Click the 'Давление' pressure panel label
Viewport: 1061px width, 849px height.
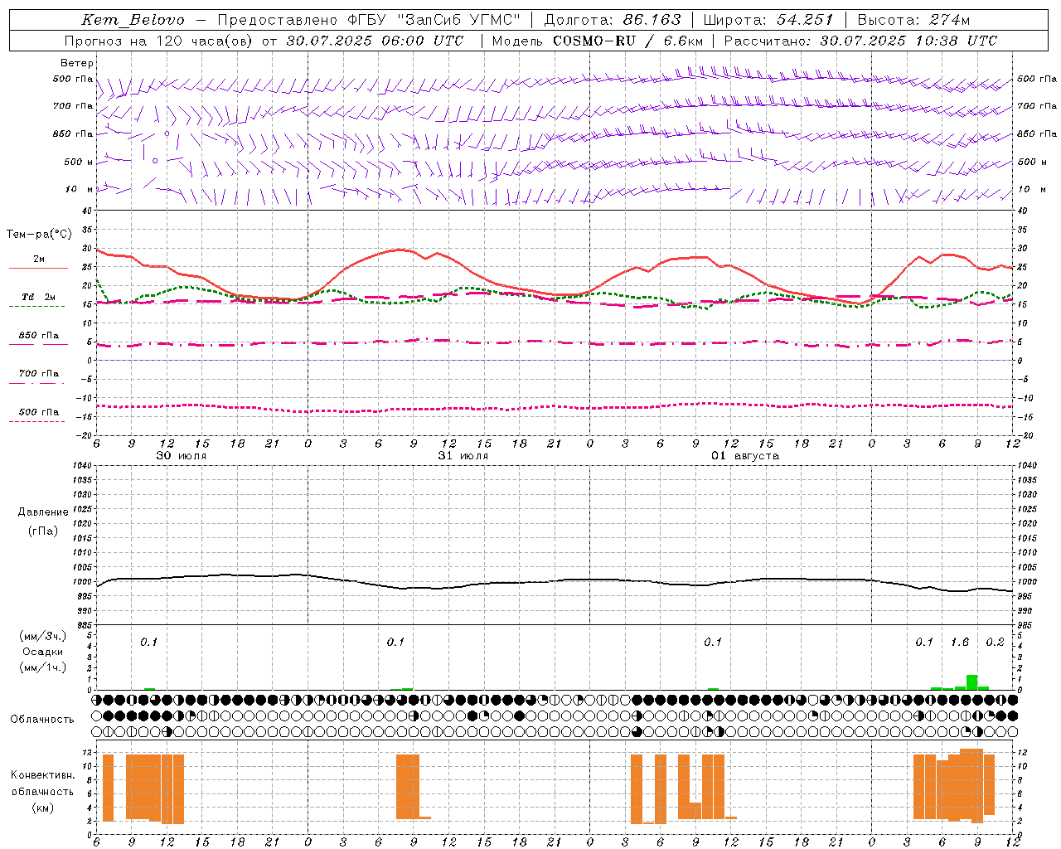pos(43,512)
